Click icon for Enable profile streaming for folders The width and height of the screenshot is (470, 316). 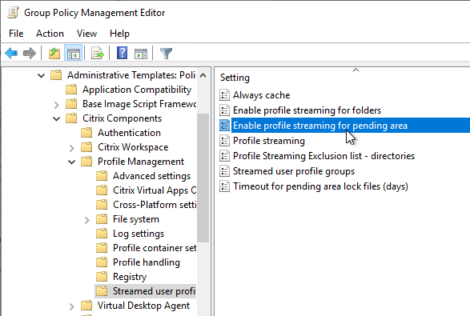pyautogui.click(x=224, y=110)
